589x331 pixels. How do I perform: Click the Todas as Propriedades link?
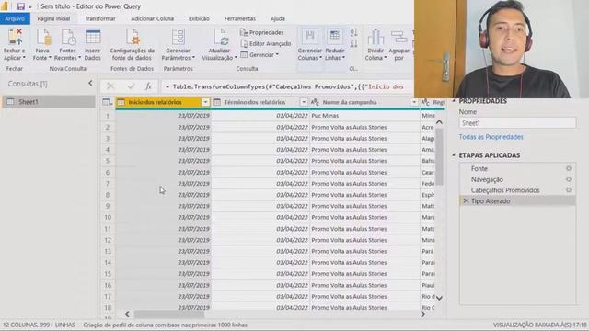point(491,137)
